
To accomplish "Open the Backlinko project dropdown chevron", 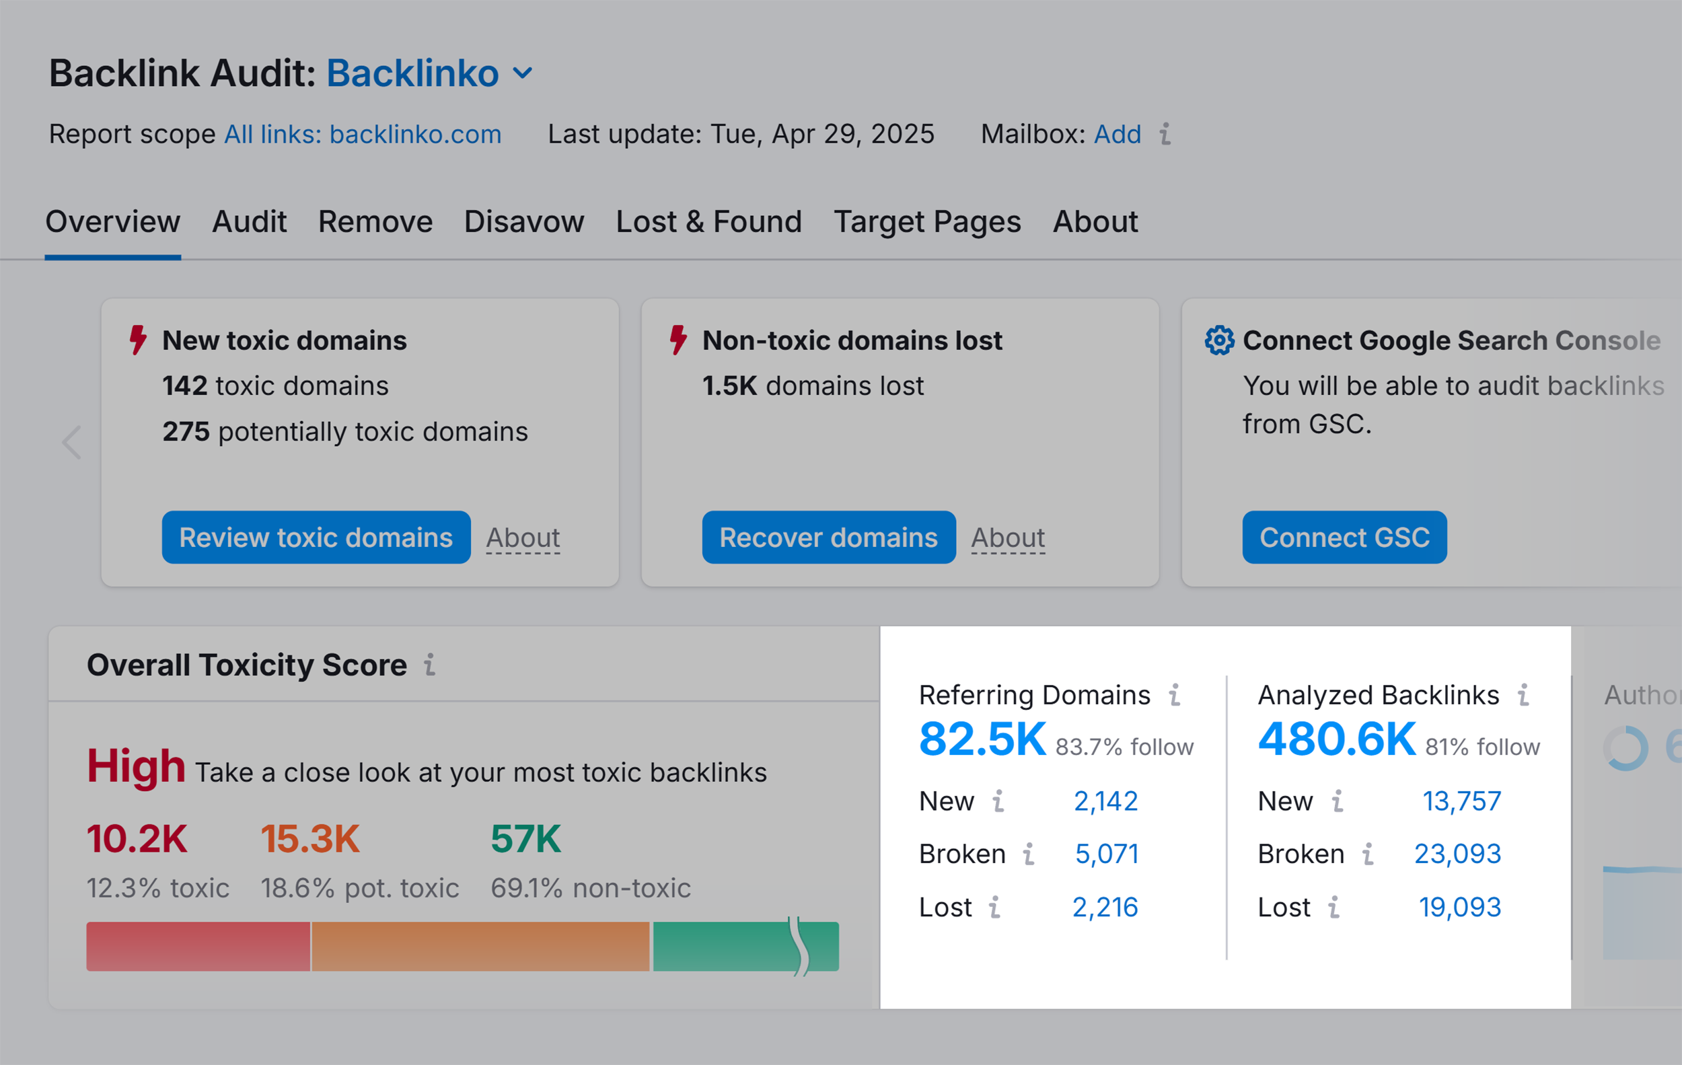I will (523, 73).
